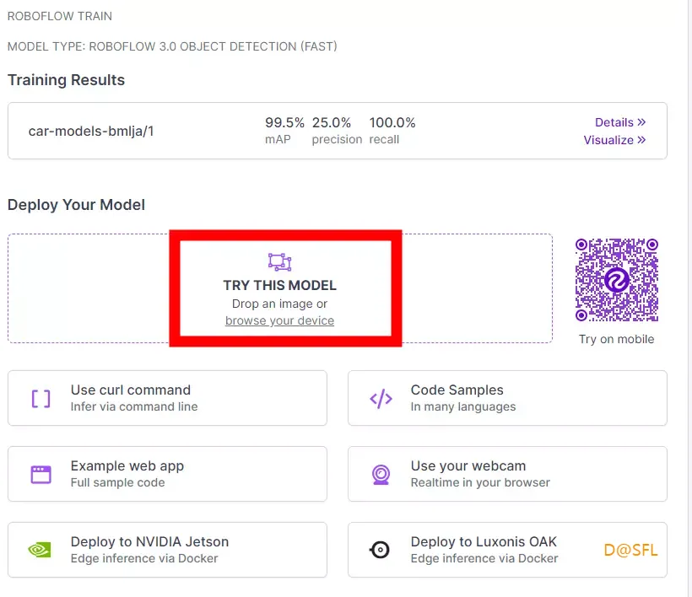Click the NVIDIA logo icon
This screenshot has height=597, width=692.
click(x=40, y=550)
